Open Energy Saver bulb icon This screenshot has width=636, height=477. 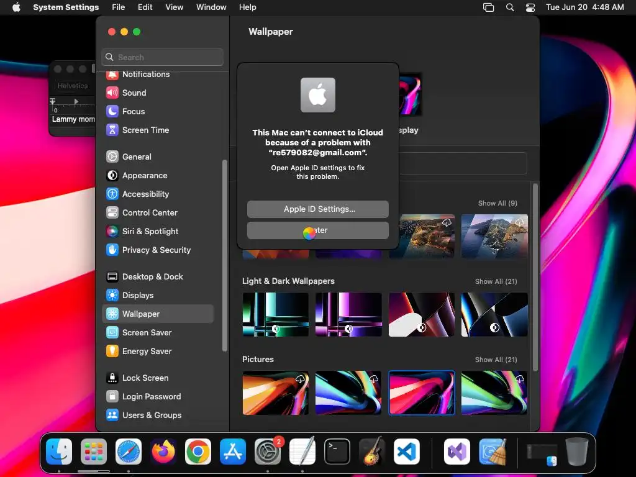[x=112, y=352]
